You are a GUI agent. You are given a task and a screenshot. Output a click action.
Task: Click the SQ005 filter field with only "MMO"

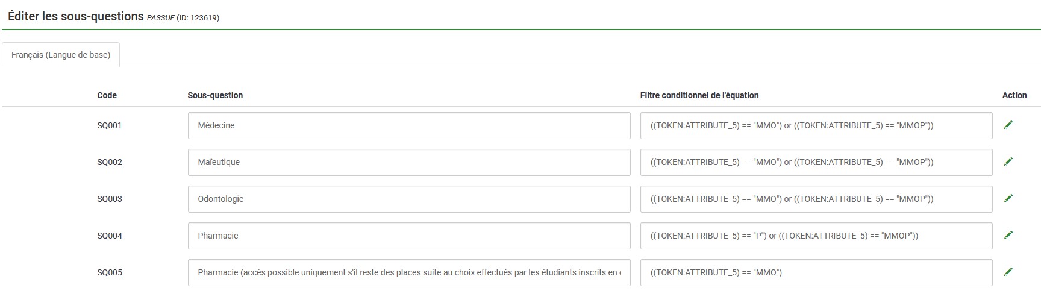(816, 272)
